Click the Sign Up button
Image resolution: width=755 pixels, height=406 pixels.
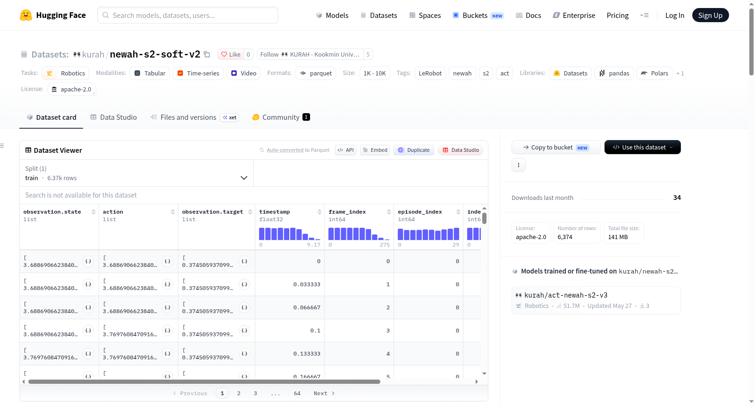(x=710, y=15)
